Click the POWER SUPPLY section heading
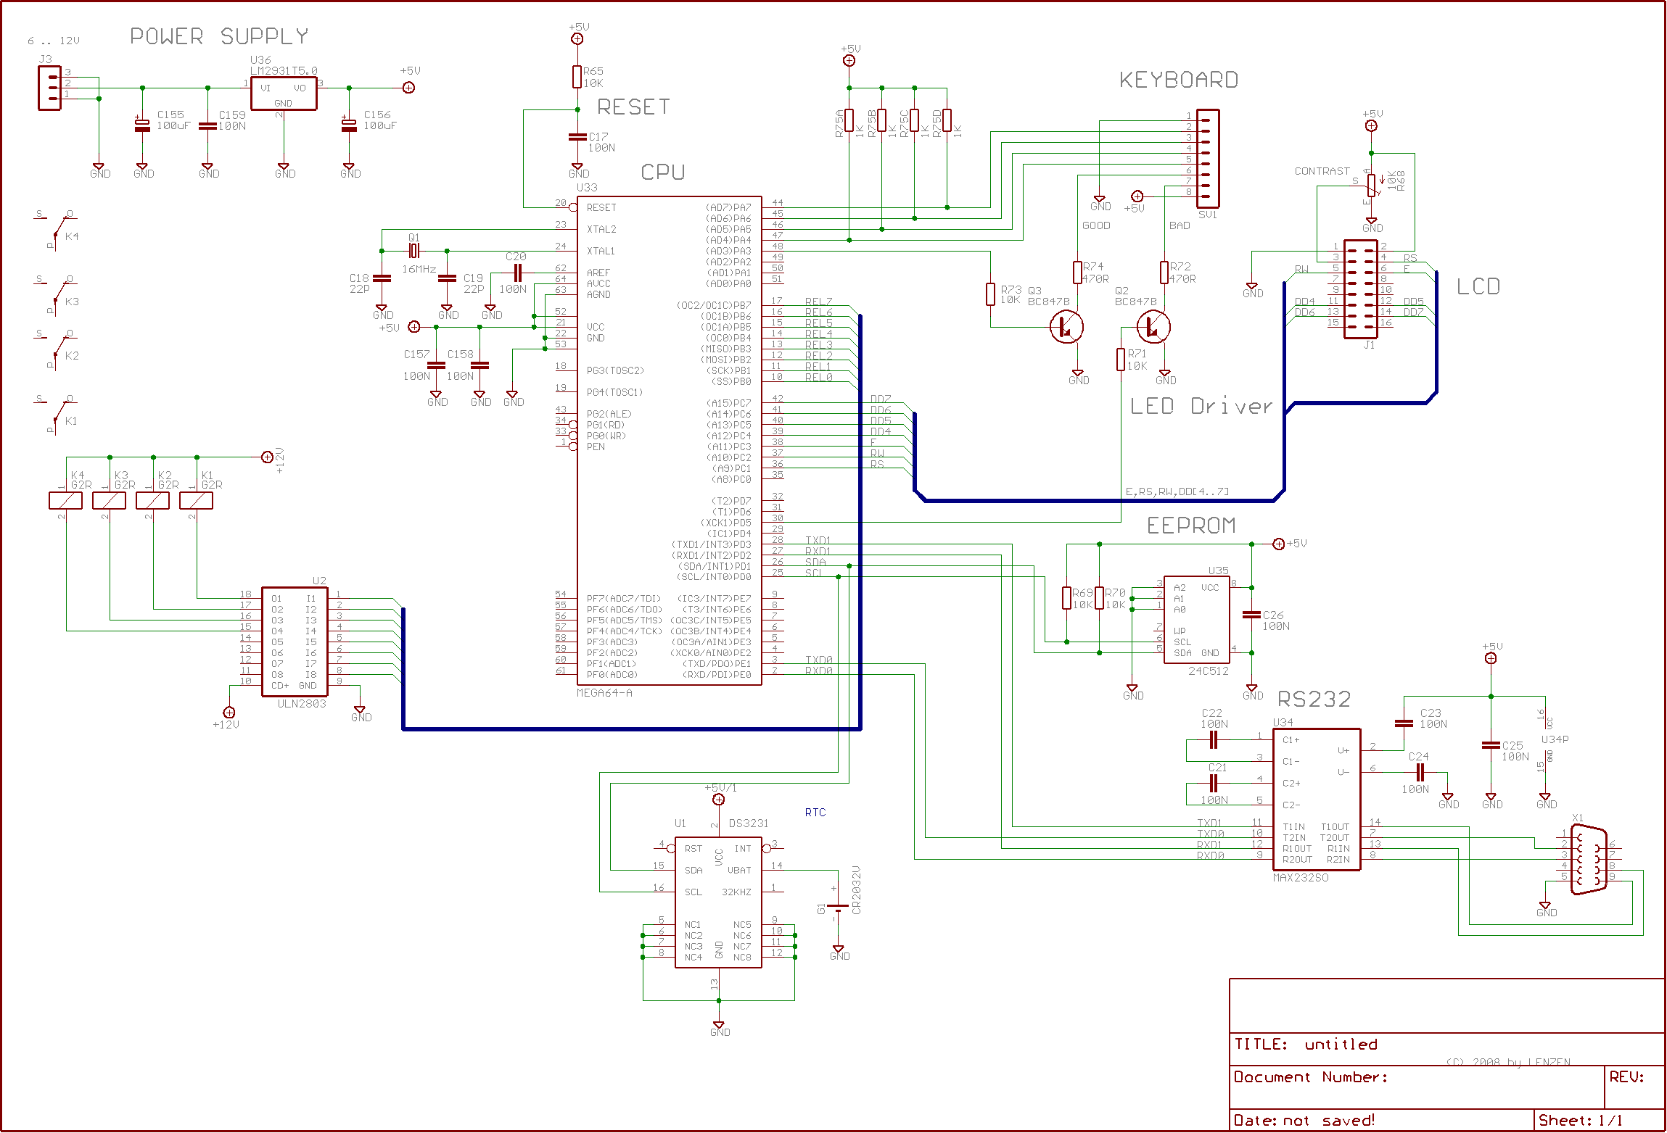Viewport: 1667px width, 1133px height. pos(219,36)
